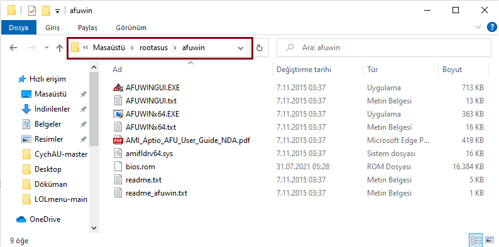The image size is (499, 247).
Task: Sort by the Boyut column header
Action: pyautogui.click(x=463, y=69)
